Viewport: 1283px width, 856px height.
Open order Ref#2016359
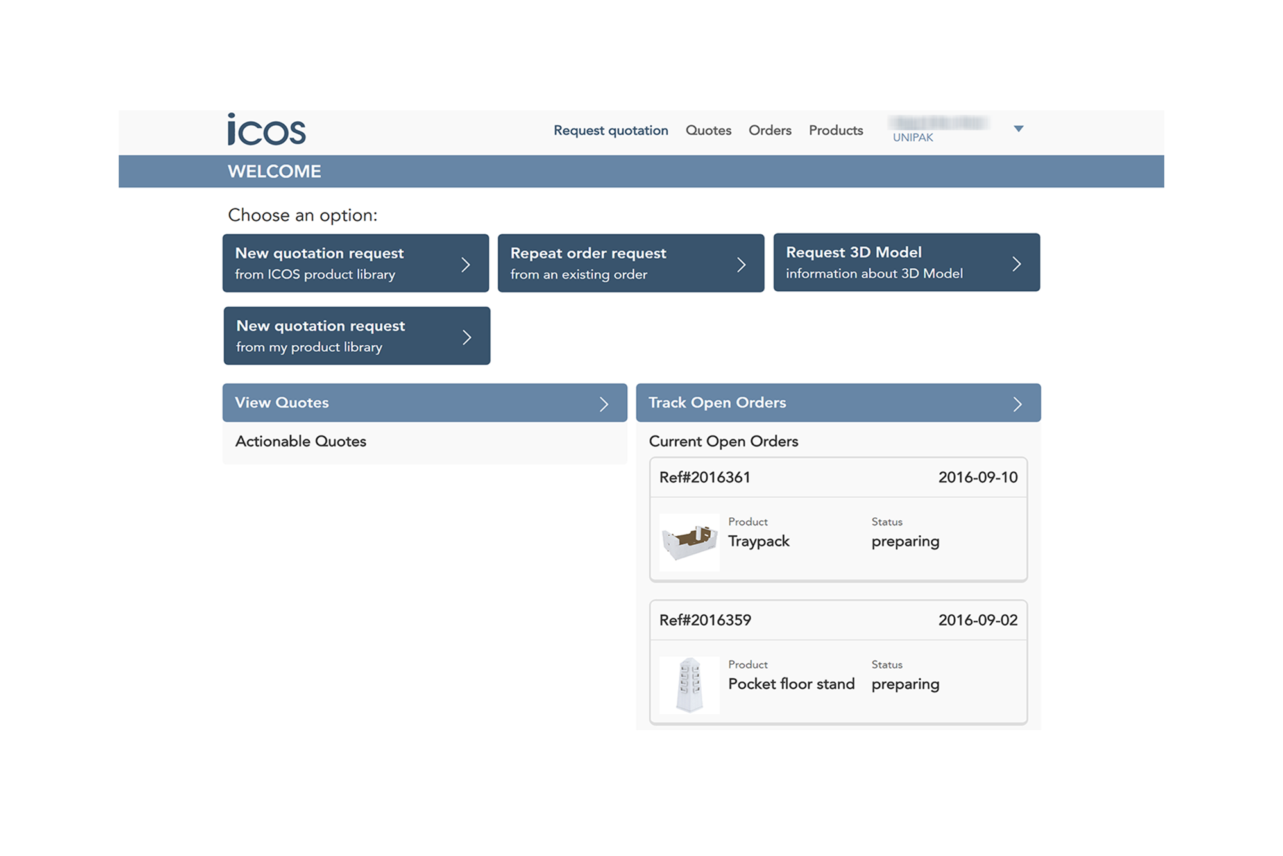(705, 620)
